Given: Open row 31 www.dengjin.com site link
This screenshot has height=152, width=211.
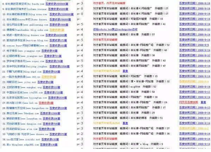Looking at the screenshot, I should pyautogui.click(x=24, y=124).
